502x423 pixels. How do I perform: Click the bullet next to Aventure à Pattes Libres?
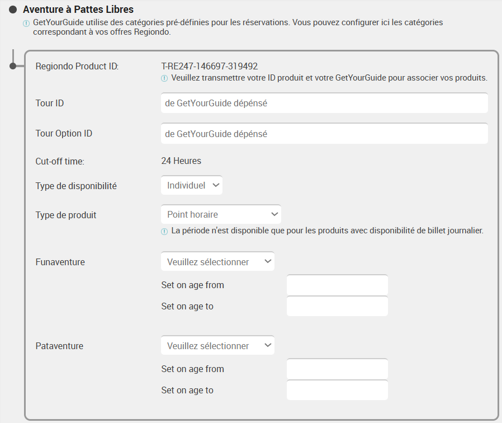click(13, 10)
